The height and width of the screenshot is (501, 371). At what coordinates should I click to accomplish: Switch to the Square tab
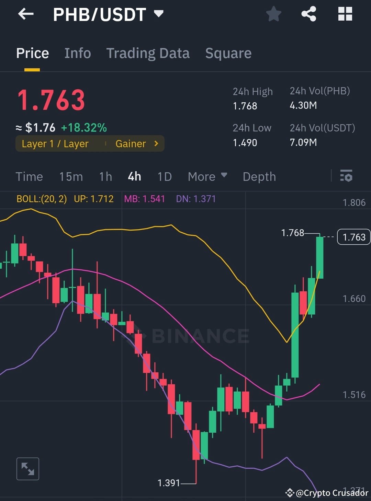(x=228, y=53)
